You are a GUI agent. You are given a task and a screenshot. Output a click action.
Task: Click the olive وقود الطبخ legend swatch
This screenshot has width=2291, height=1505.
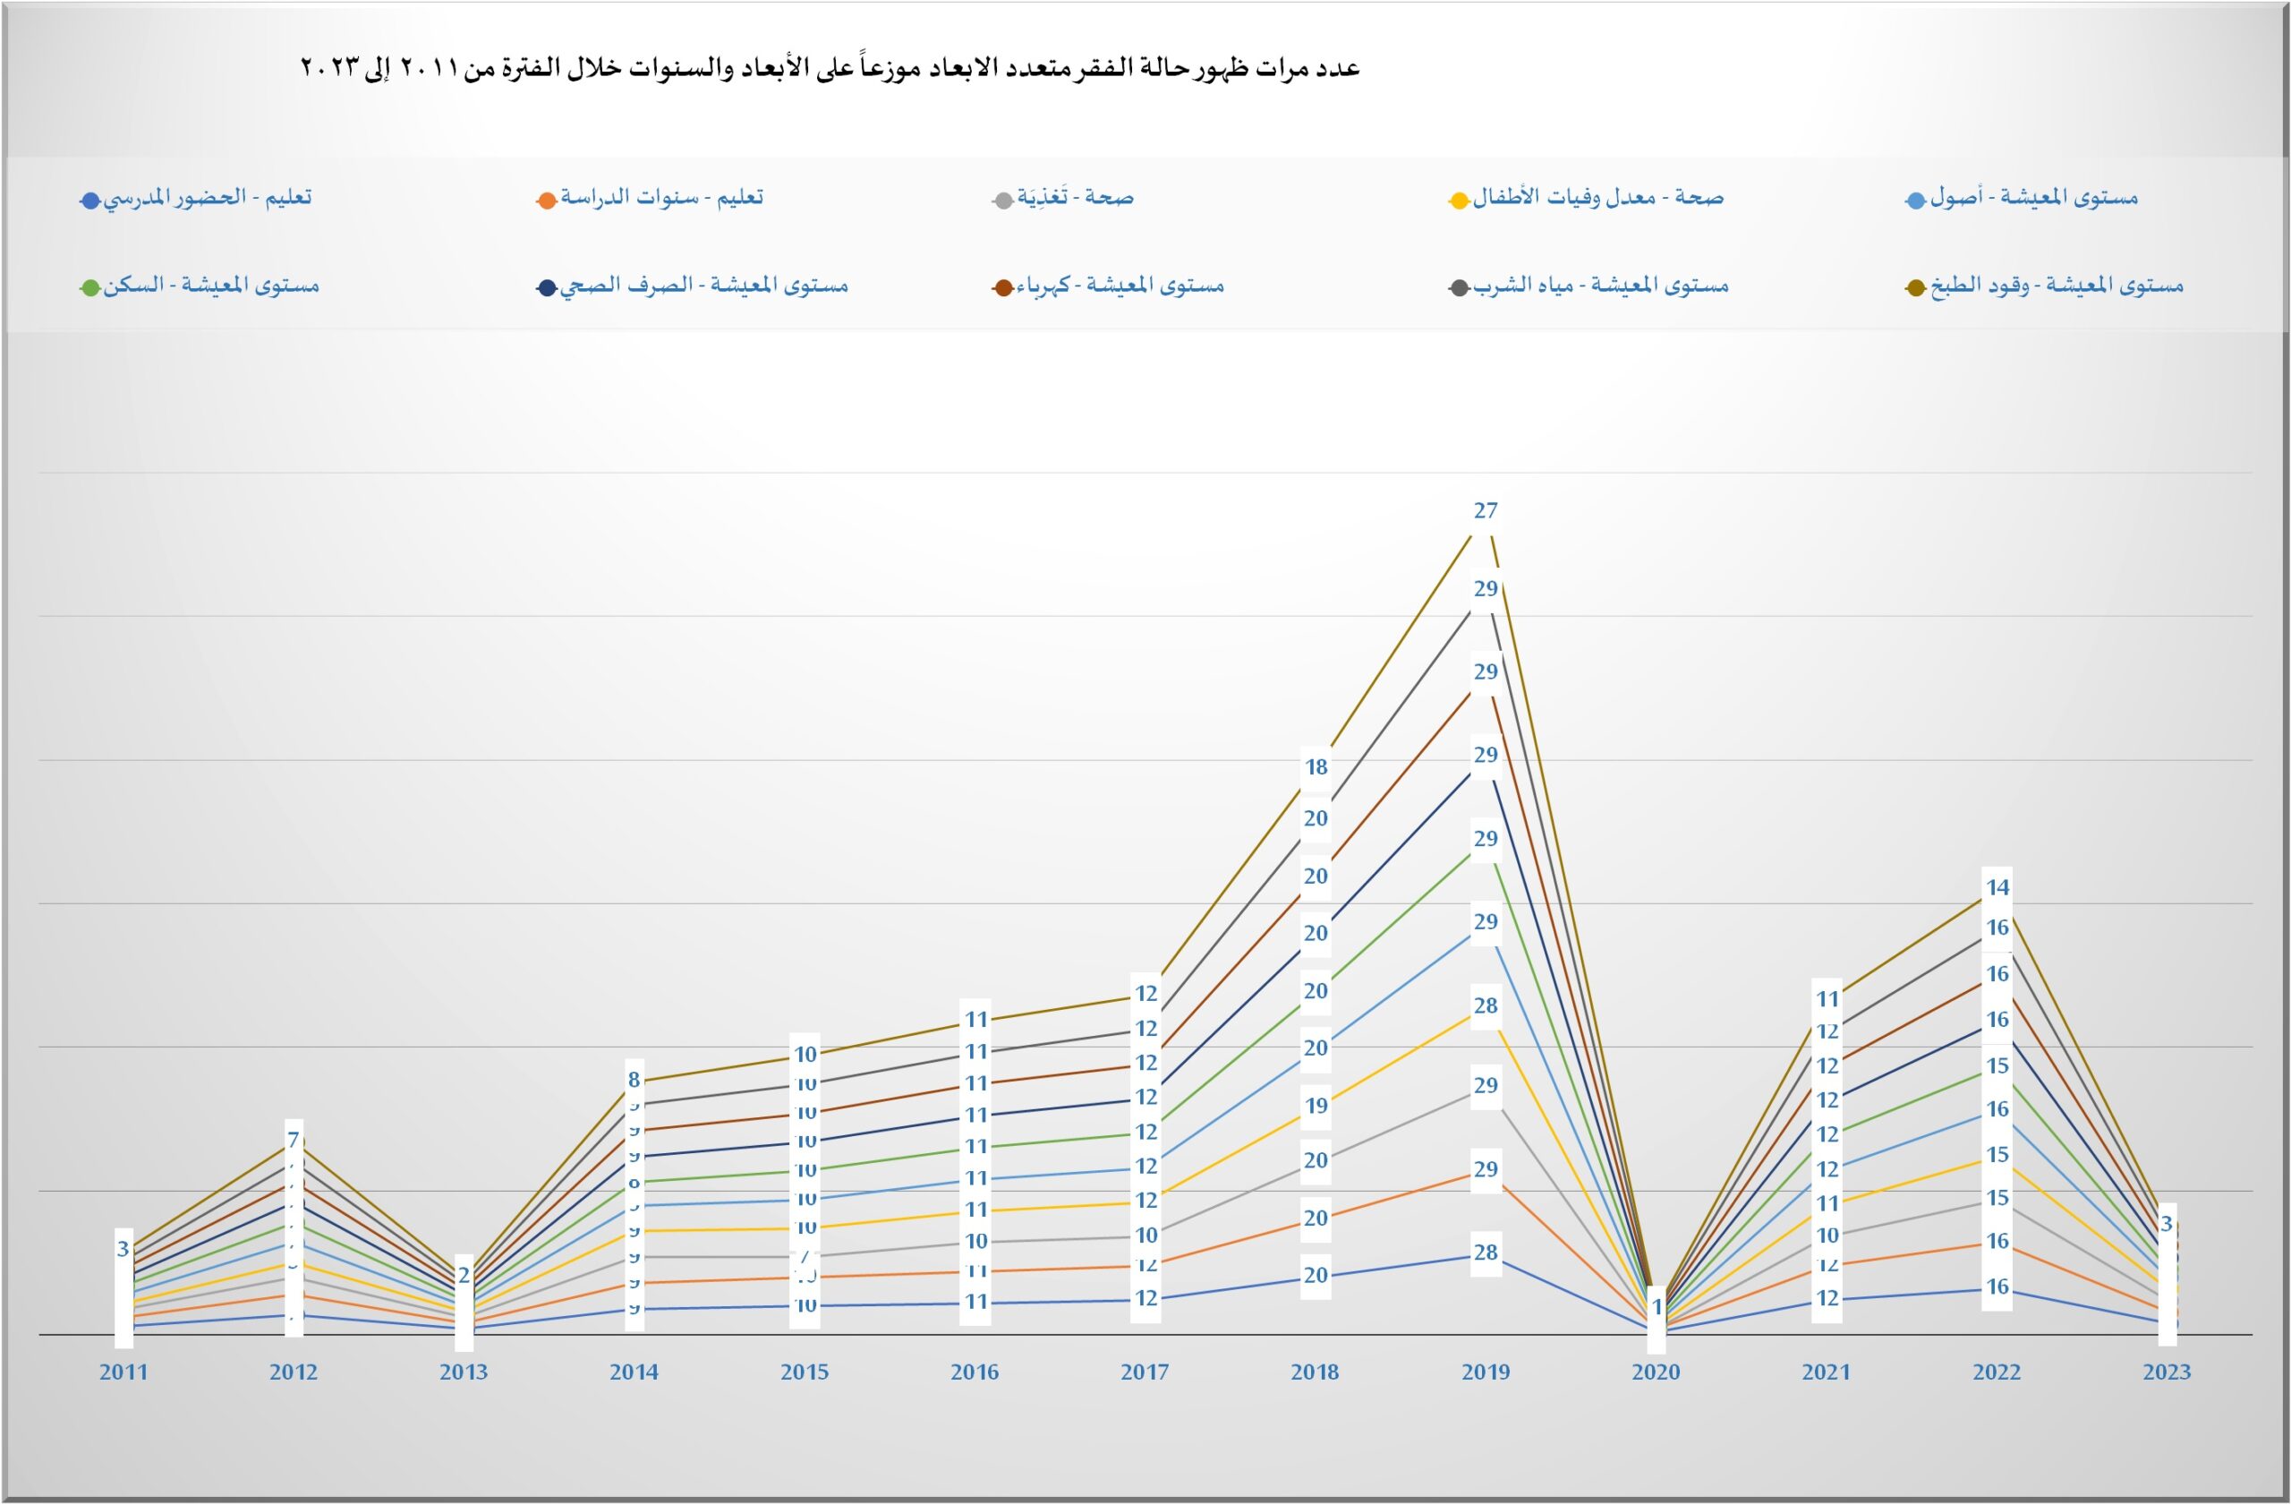pyautogui.click(x=1916, y=289)
